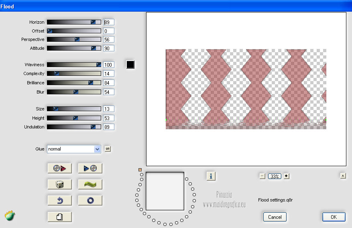Screen dimensions: 352x228
Task: Click the Blur value field showing 54
Action: pos(109,92)
